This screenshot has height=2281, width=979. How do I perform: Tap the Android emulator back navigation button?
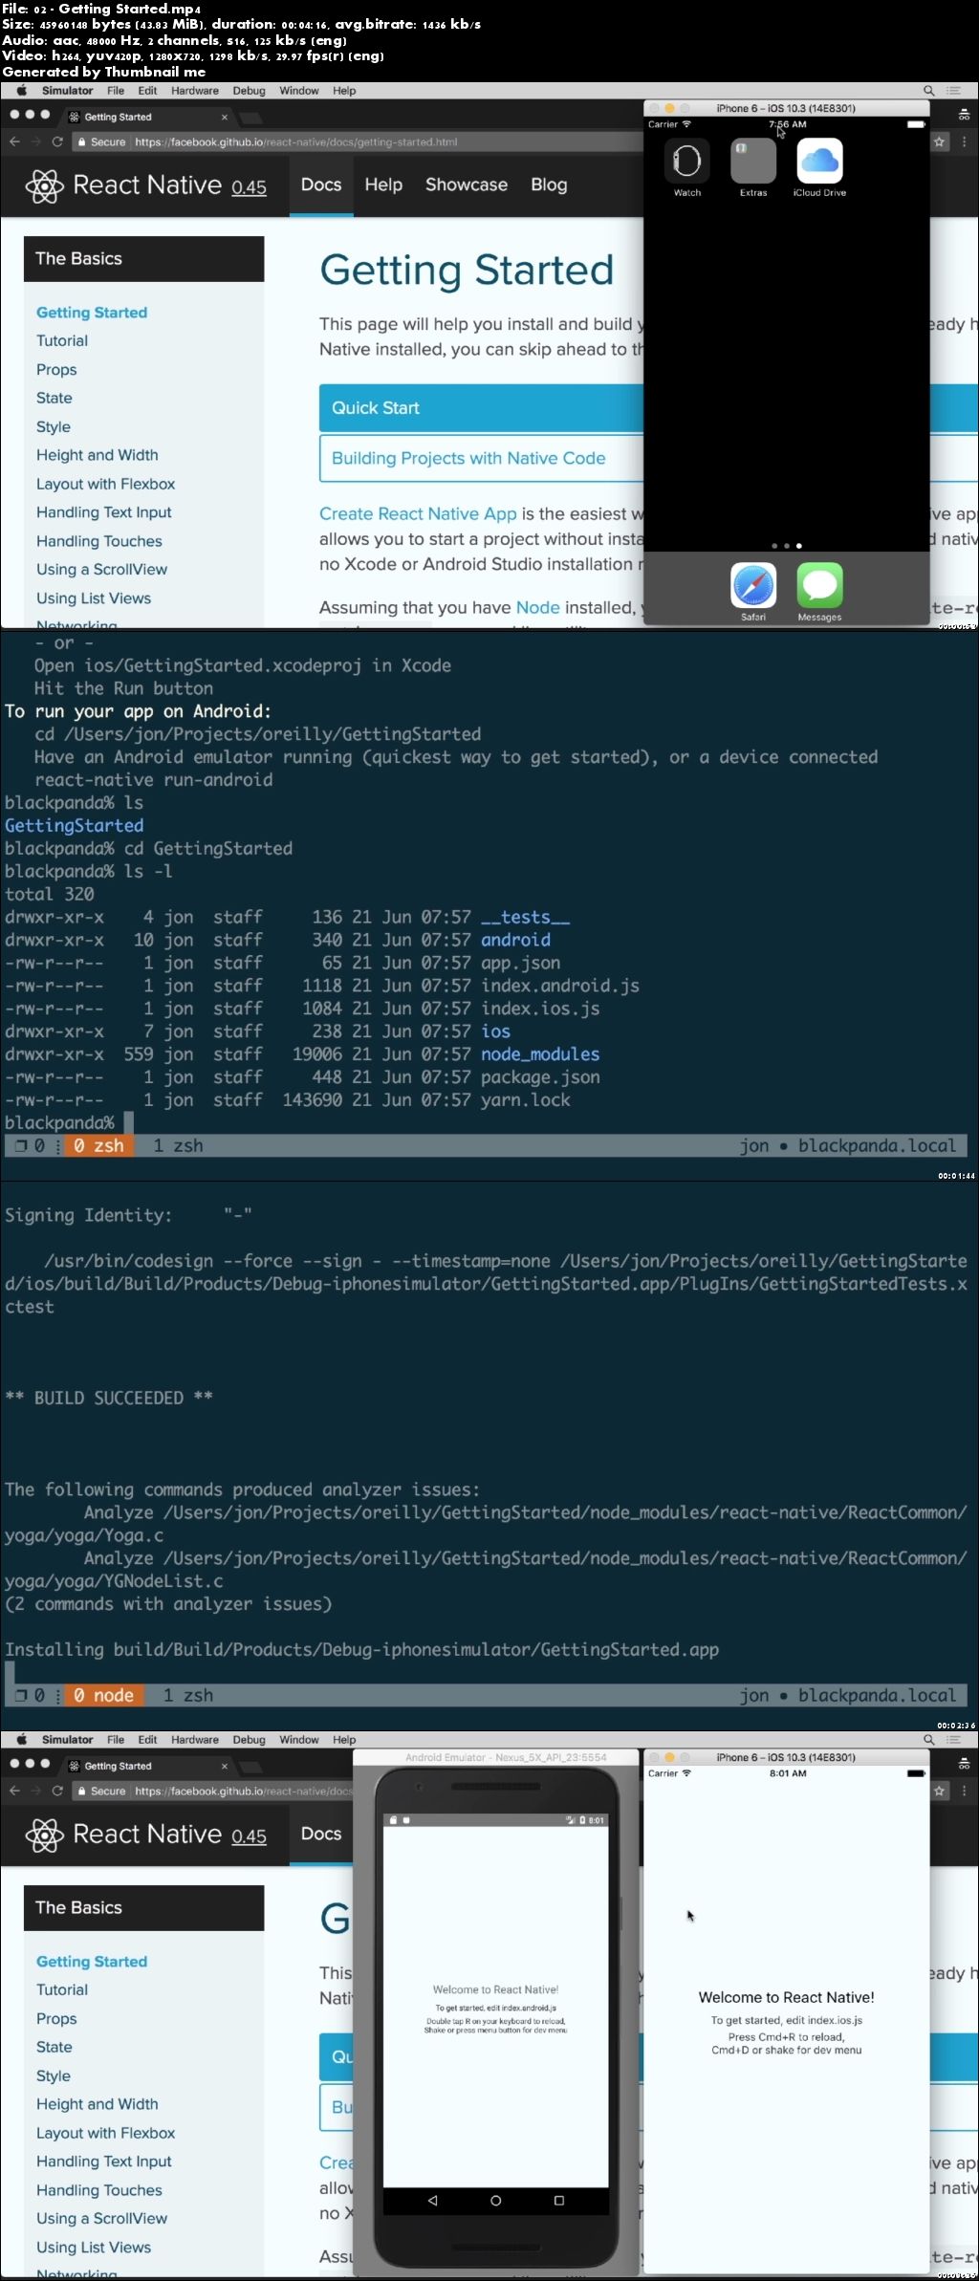tap(432, 2200)
